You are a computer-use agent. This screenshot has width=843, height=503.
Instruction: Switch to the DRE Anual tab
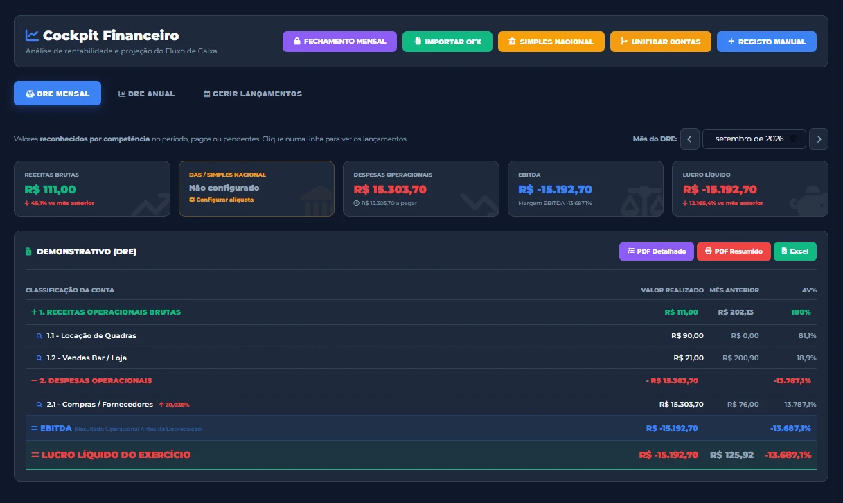146,94
